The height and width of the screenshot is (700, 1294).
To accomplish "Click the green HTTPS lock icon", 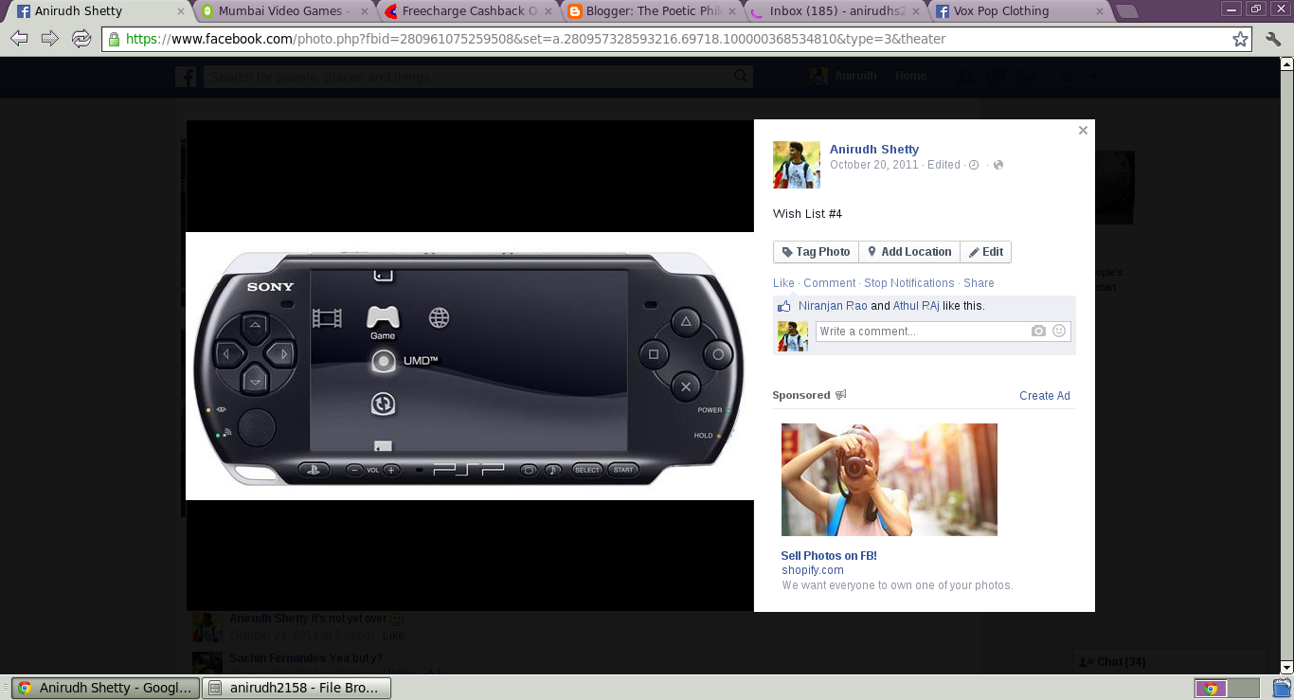I will [114, 40].
